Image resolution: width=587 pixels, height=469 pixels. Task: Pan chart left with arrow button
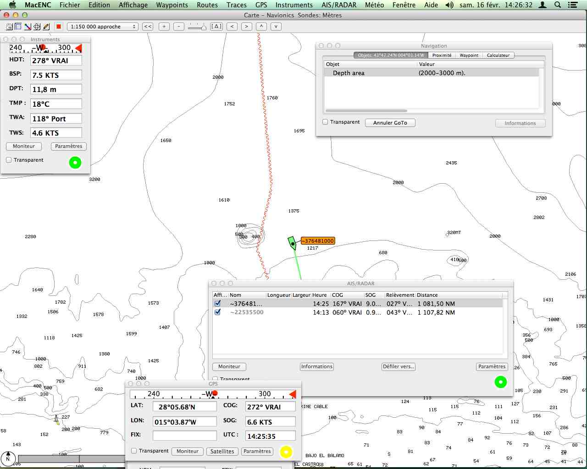[232, 27]
